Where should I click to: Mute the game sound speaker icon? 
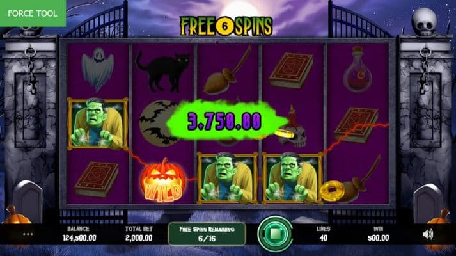(428, 234)
